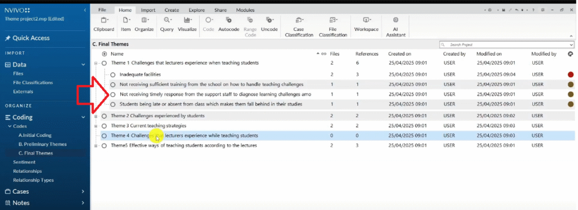Image resolution: width=578 pixels, height=210 pixels.
Task: Select the circle for Inadequate facilities
Action: 113,75
